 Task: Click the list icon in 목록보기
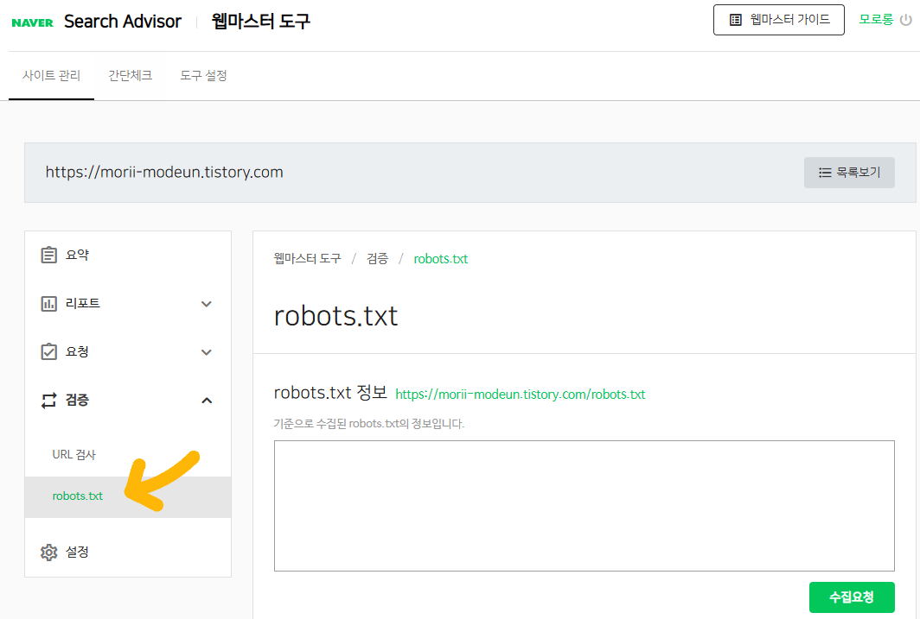[825, 173]
